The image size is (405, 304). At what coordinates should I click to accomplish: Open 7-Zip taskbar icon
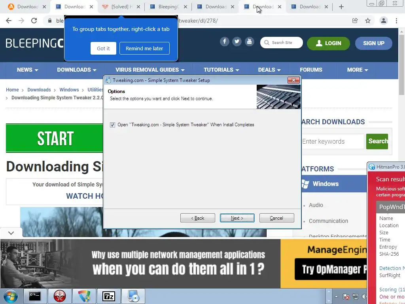coord(108,296)
